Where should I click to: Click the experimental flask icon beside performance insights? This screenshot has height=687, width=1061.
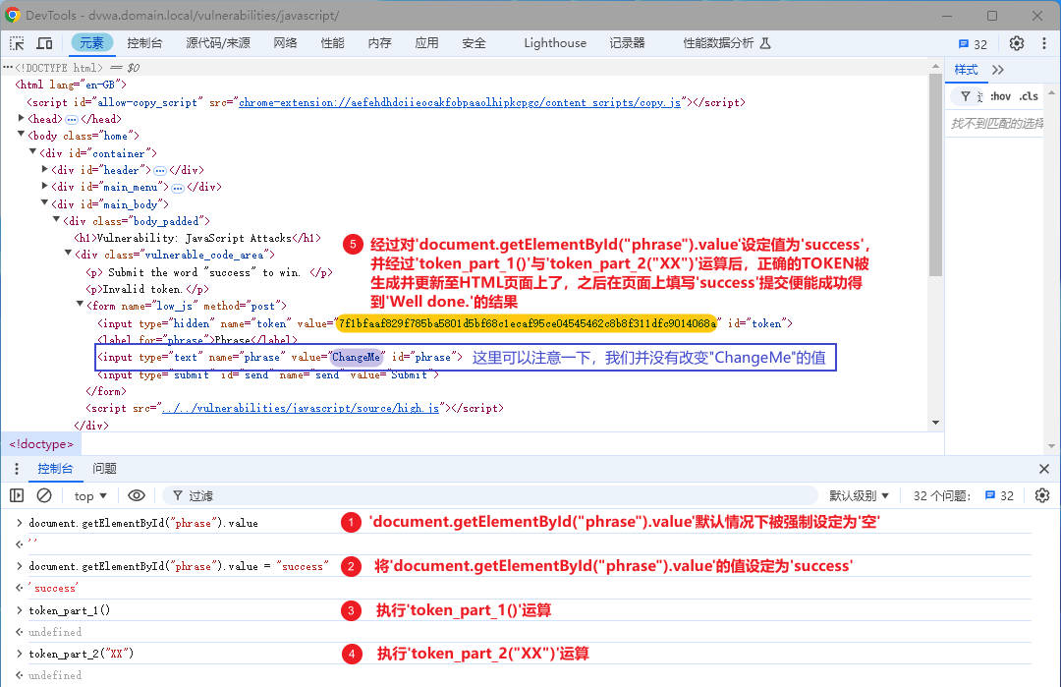[x=765, y=43]
